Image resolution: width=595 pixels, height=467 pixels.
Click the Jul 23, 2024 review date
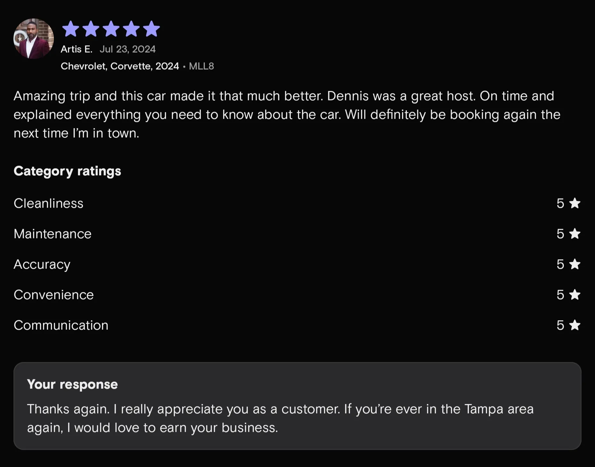(x=128, y=49)
